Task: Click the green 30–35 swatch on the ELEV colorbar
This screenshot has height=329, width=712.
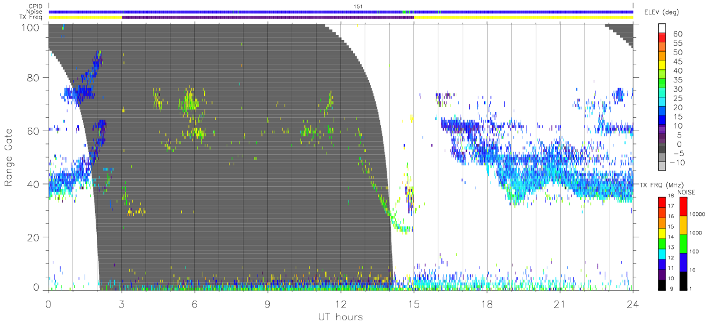Action: [x=662, y=85]
